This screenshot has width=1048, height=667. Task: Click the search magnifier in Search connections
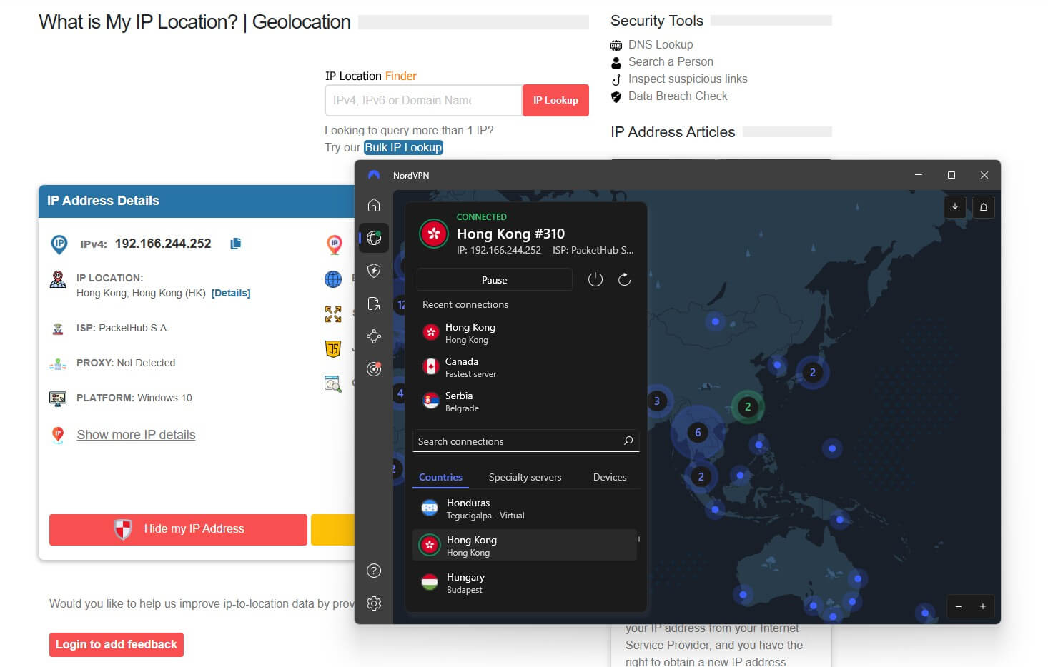pos(628,441)
